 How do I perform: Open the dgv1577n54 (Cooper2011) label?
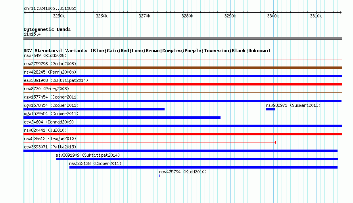[51, 97]
